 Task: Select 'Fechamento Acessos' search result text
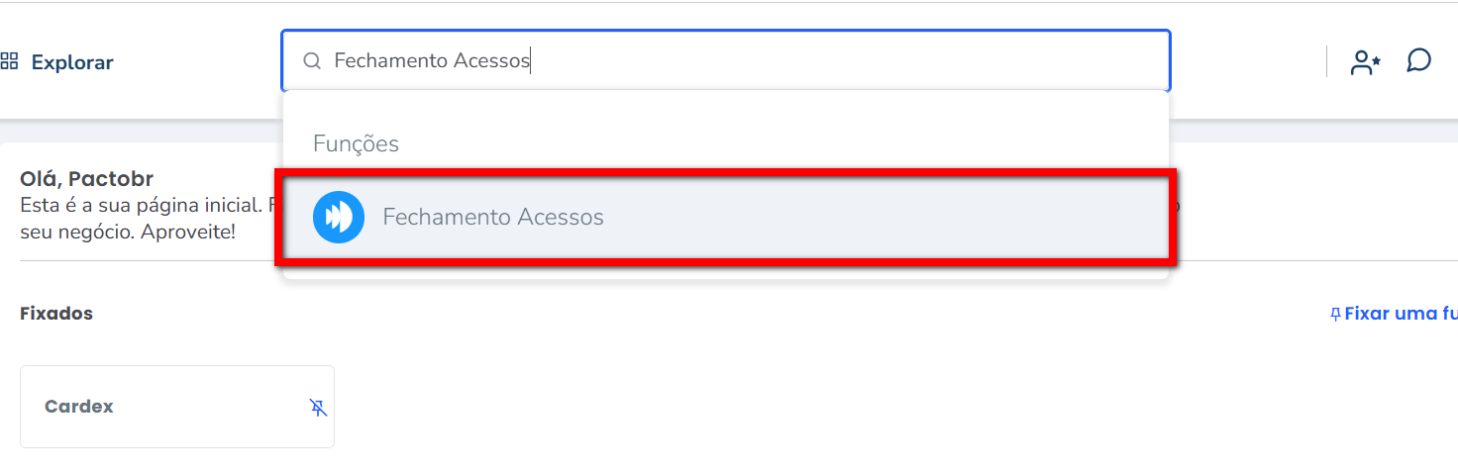493,217
